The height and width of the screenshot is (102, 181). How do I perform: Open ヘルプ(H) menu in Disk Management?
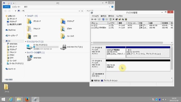[119, 16]
